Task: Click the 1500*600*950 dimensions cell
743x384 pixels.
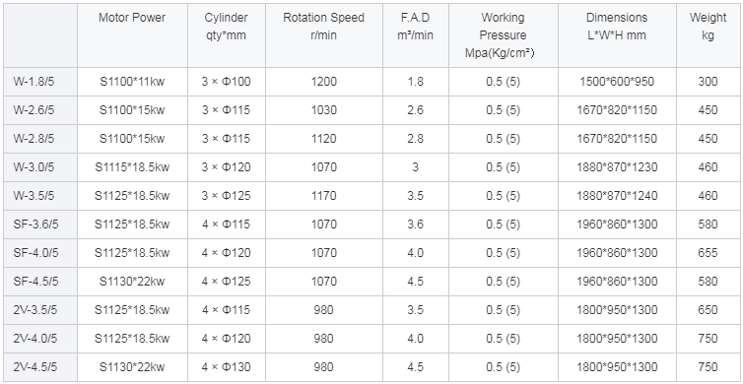Action: (617, 82)
